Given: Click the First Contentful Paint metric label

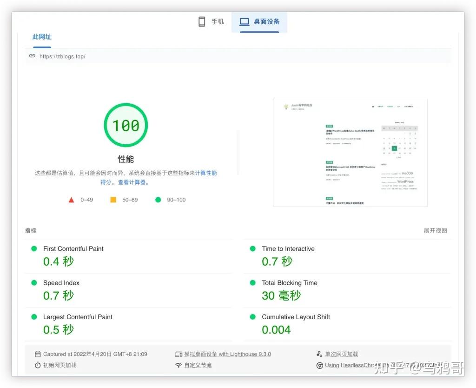Looking at the screenshot, I should [x=73, y=248].
